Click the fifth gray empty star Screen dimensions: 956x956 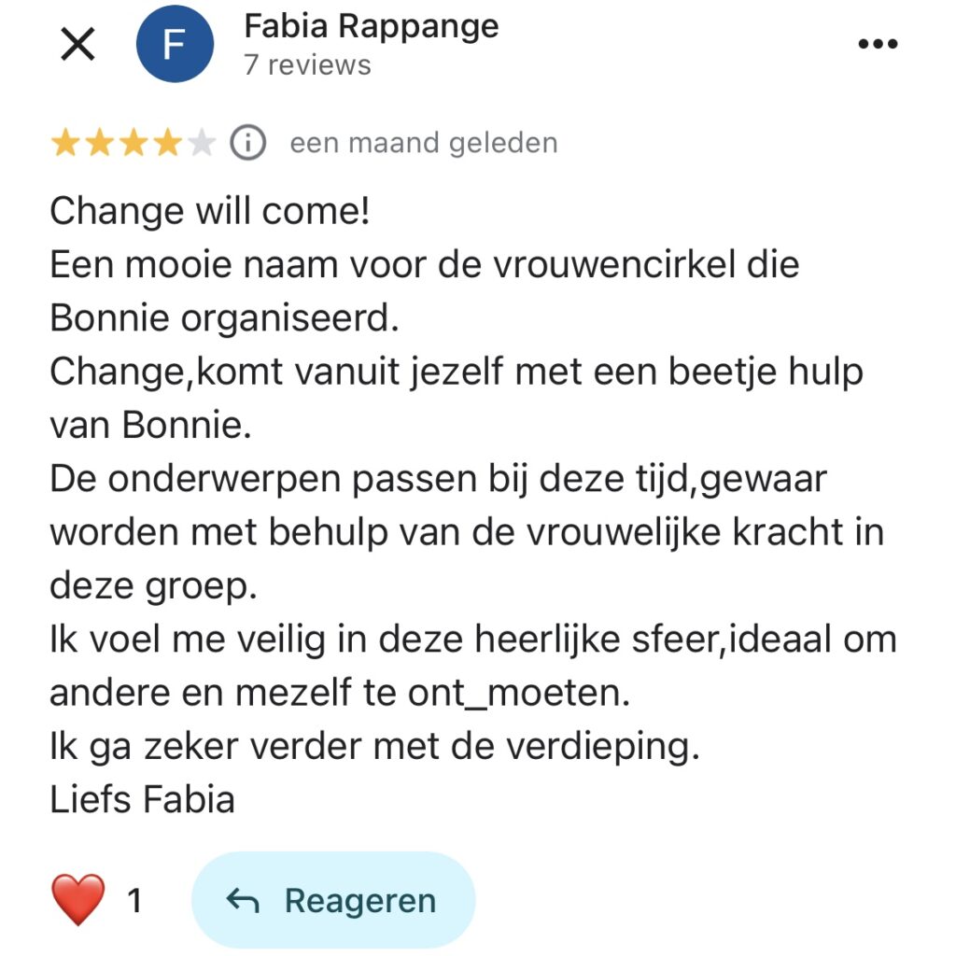point(202,143)
